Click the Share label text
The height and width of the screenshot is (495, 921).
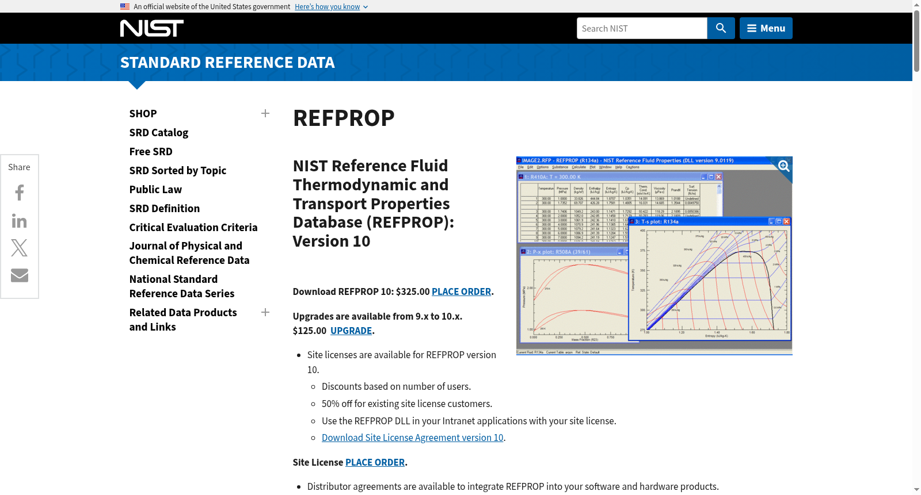click(19, 167)
